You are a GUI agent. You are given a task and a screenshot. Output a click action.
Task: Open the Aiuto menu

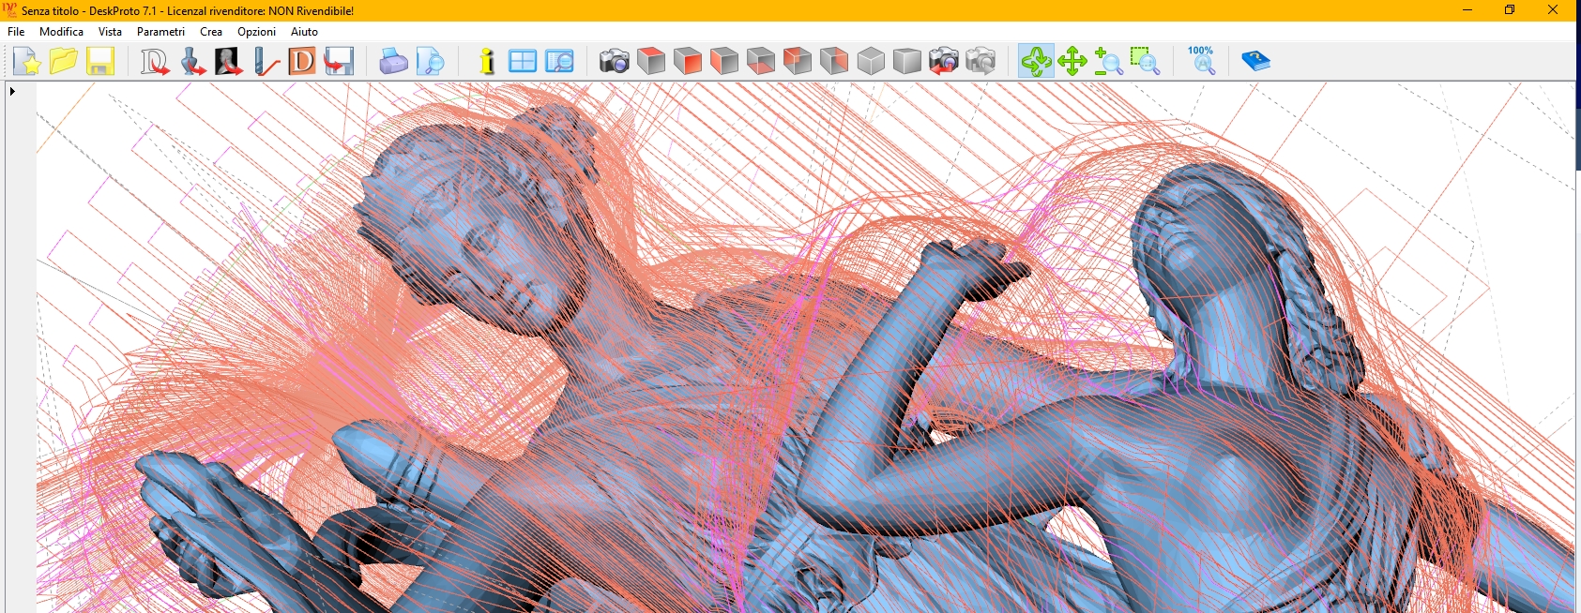304,32
